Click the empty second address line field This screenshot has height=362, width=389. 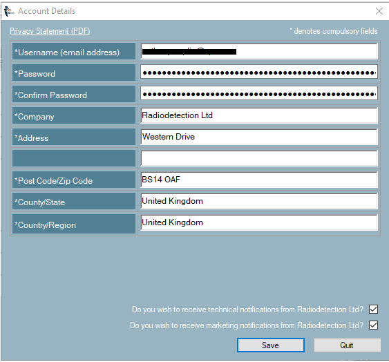(259, 158)
